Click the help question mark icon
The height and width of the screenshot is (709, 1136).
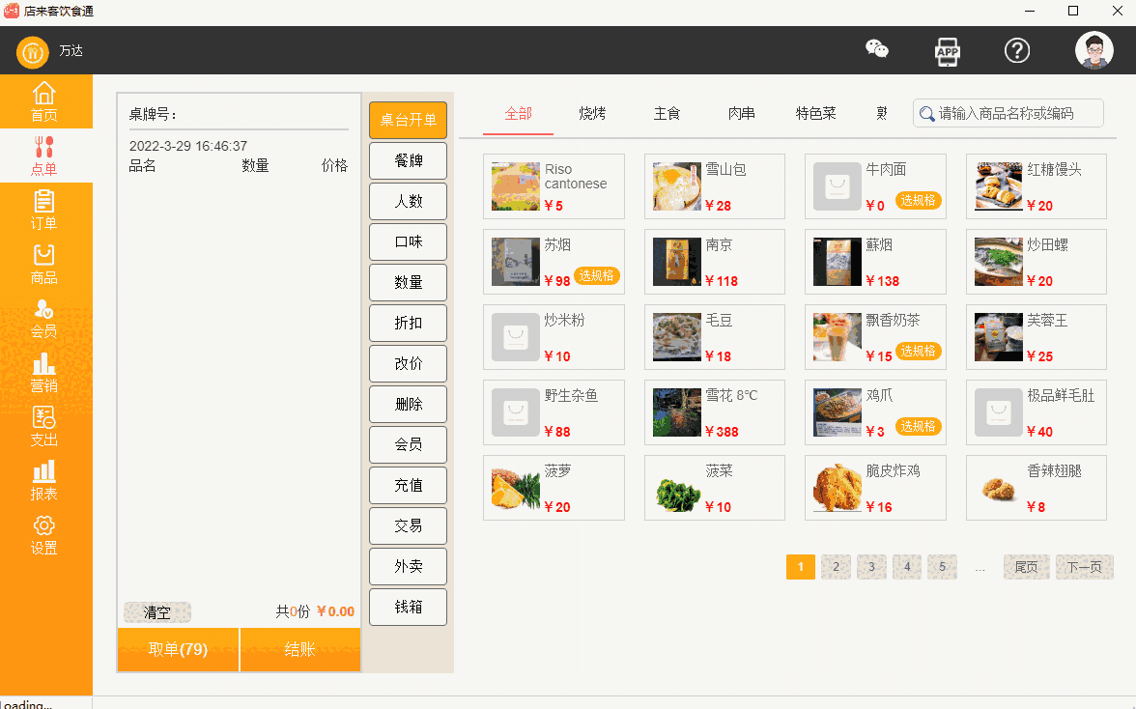tap(1017, 50)
